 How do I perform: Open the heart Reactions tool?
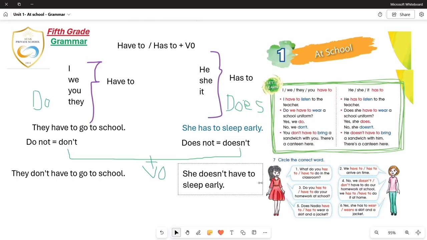pos(221,233)
